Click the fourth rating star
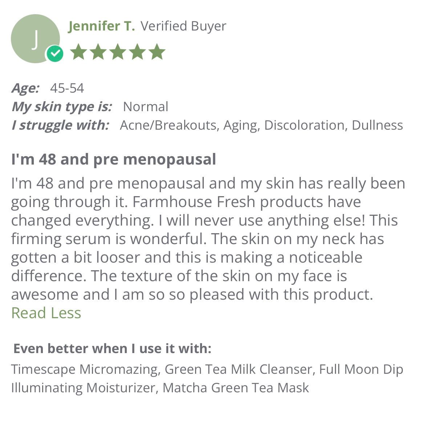 [x=137, y=52]
